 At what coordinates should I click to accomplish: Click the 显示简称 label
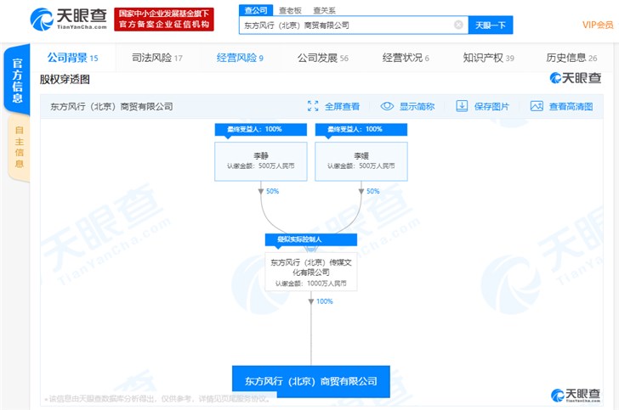coord(417,106)
